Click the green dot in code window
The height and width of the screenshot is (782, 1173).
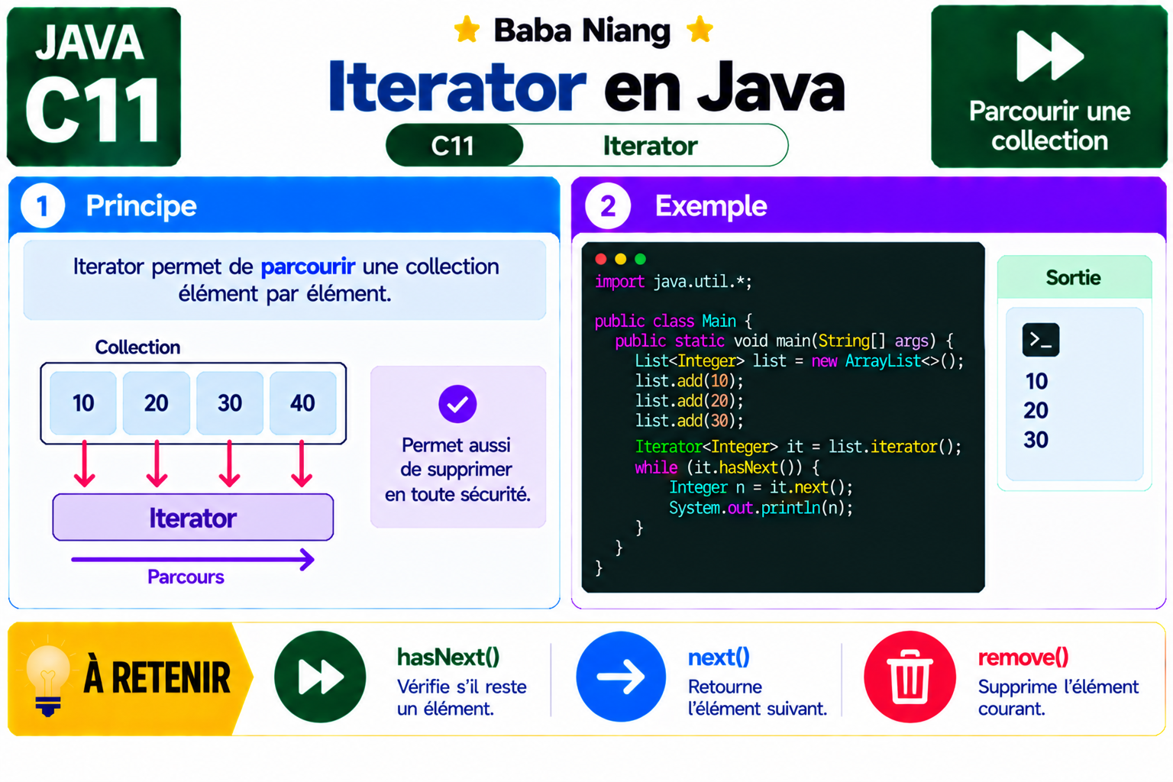point(640,259)
